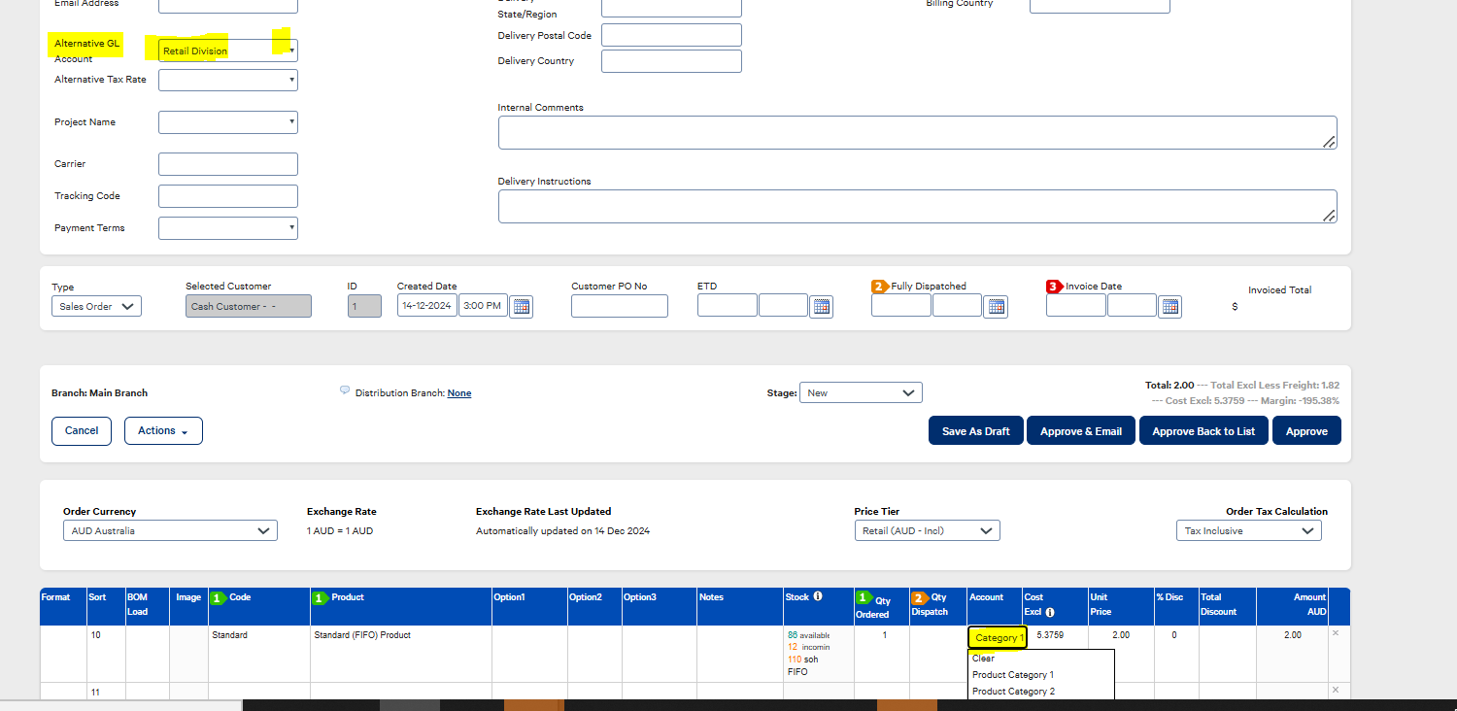Image resolution: width=1457 pixels, height=711 pixels.
Task: Click the comment bubble beside Distribution Branch
Action: tap(345, 389)
